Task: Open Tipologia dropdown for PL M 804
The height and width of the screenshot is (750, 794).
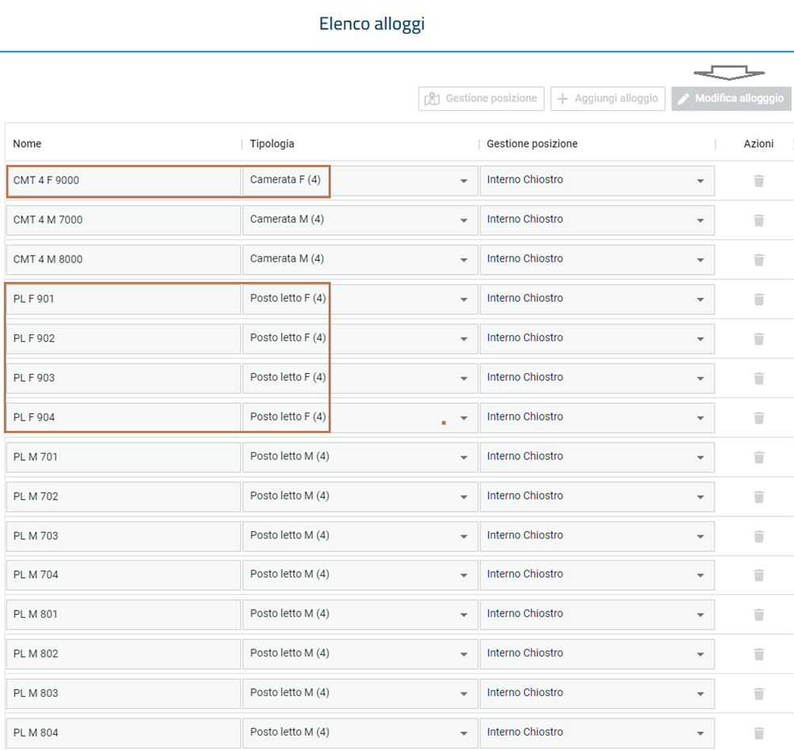Action: [x=360, y=733]
